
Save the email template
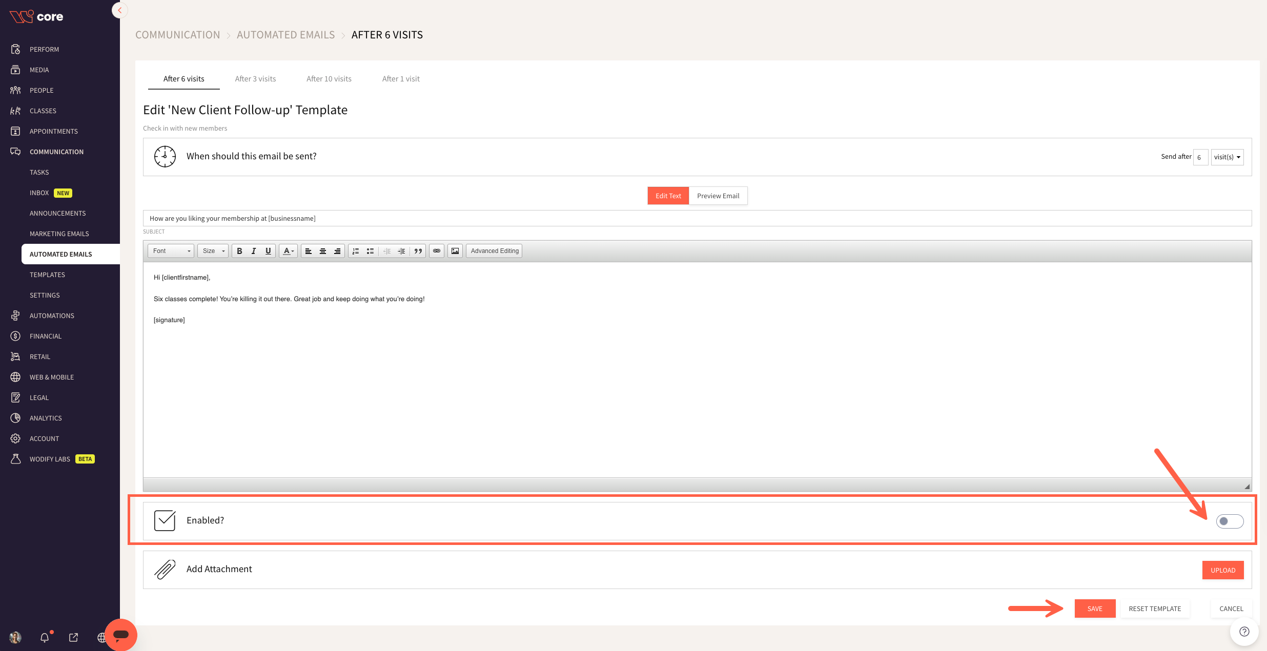[1095, 608]
